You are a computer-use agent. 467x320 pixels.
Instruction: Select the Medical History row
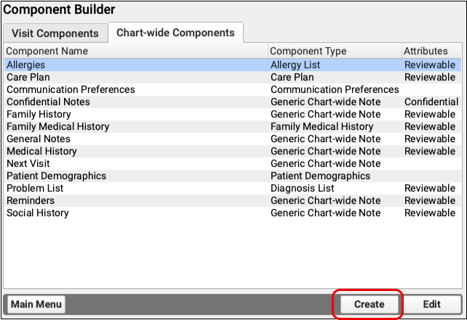pos(41,151)
